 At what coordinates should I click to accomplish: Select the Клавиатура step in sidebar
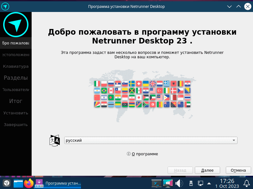(15, 66)
